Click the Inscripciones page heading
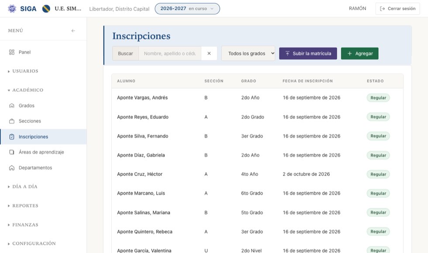 click(142, 36)
